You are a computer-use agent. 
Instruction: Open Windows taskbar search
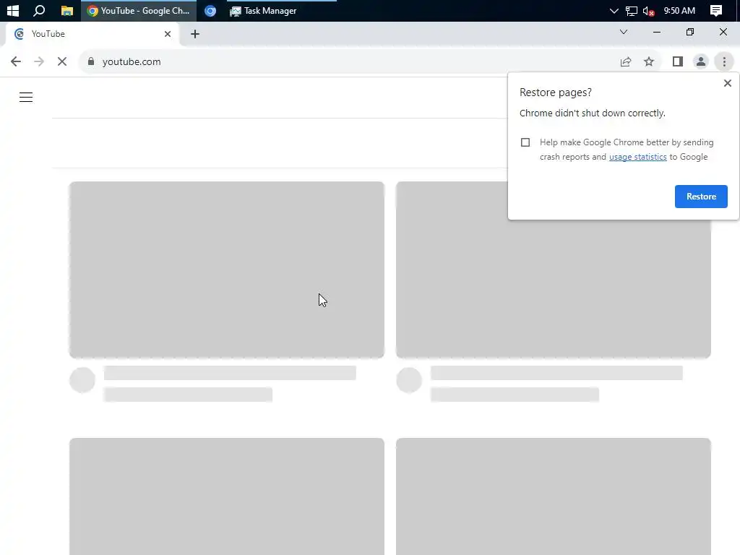(39, 10)
